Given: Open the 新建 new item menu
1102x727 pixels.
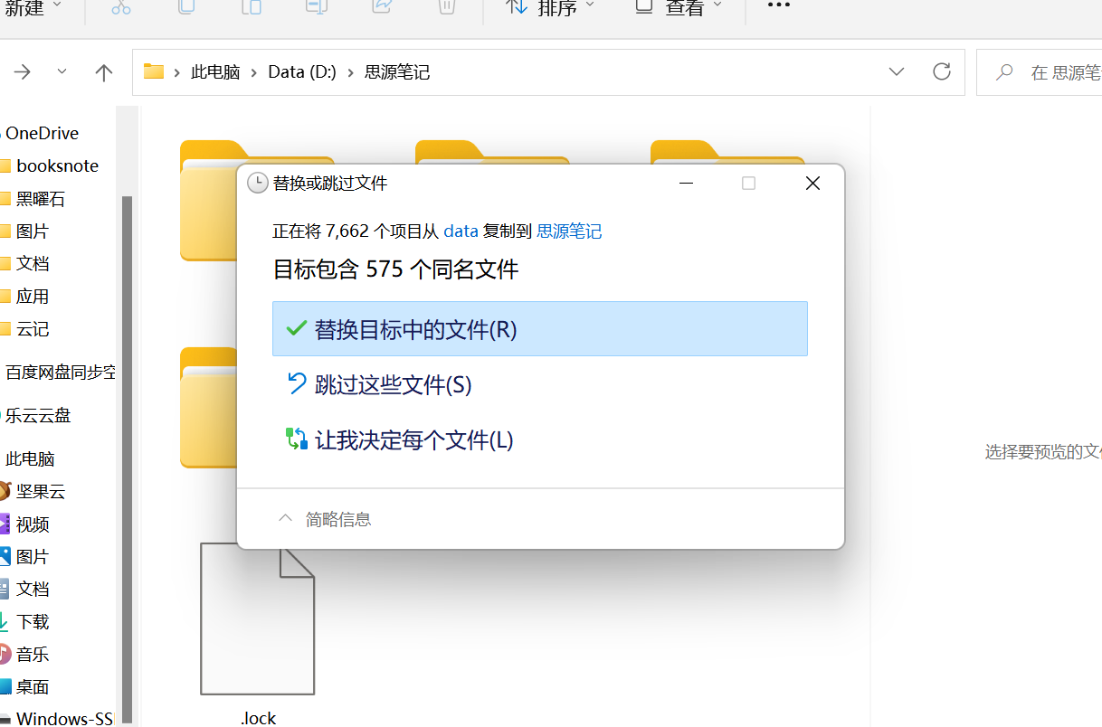Looking at the screenshot, I should point(33,7).
